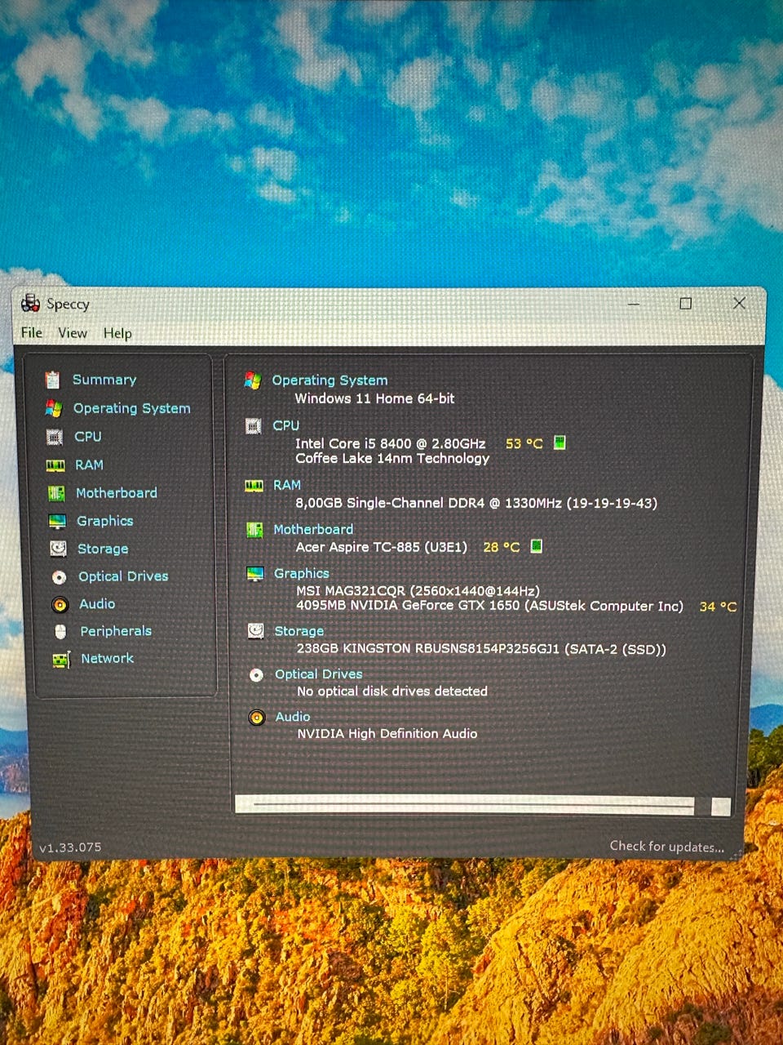Open the Help menu
The width and height of the screenshot is (783, 1045).
click(x=117, y=333)
